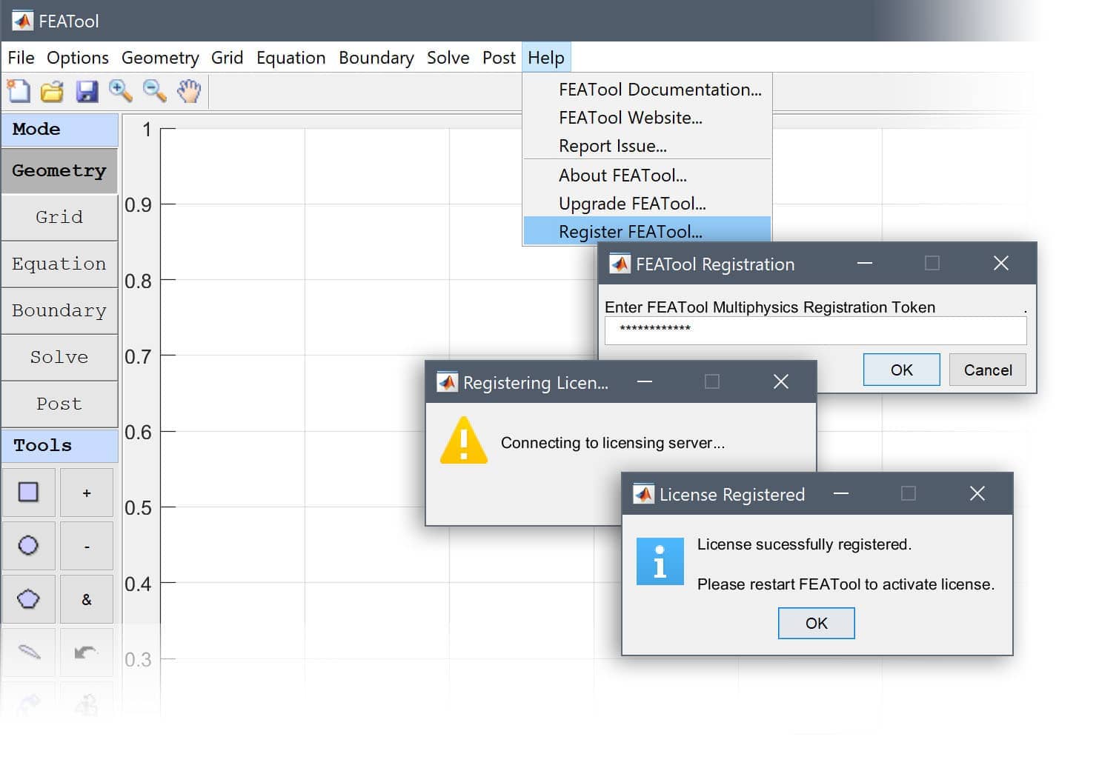Viewport: 1099px width, 771px height.
Task: Select Register FEATool... menu entry
Action: (647, 231)
